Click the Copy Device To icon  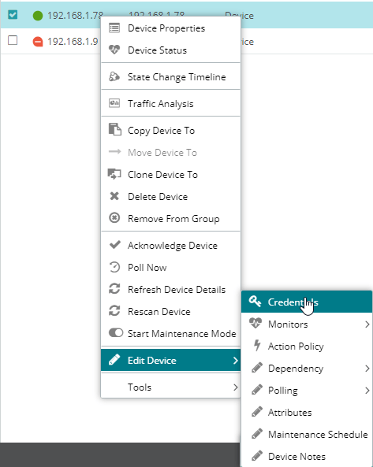pos(115,130)
